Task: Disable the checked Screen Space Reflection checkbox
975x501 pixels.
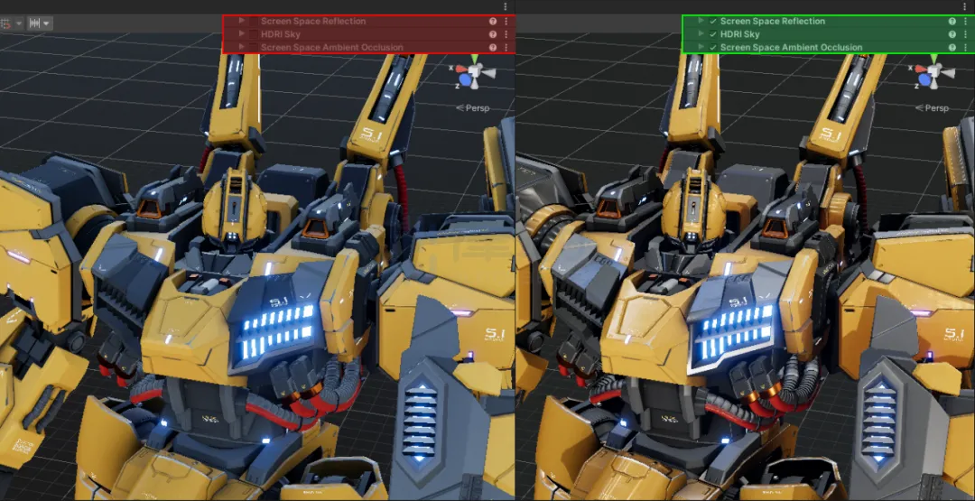Action: point(713,21)
